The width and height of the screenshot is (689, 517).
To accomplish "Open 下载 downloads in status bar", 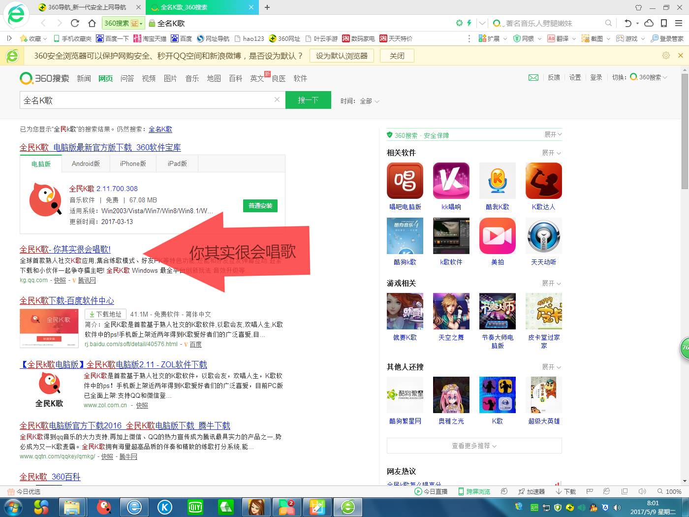I will click(x=566, y=491).
